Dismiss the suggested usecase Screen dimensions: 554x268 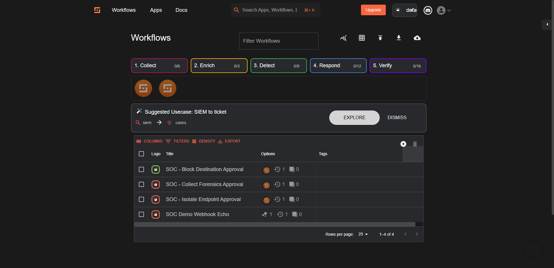(397, 118)
